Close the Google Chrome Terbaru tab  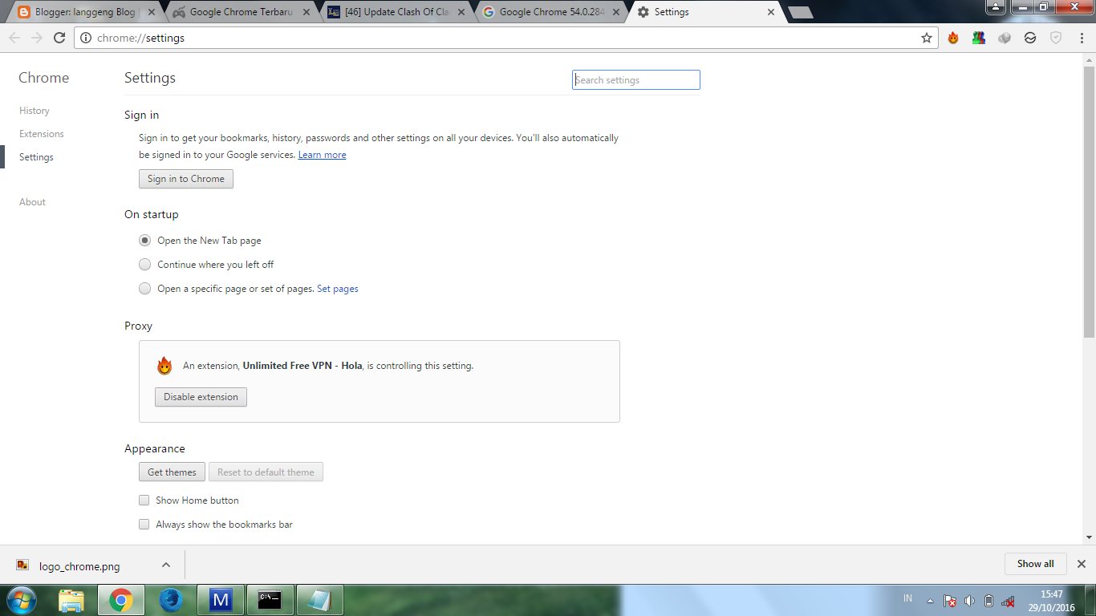306,12
